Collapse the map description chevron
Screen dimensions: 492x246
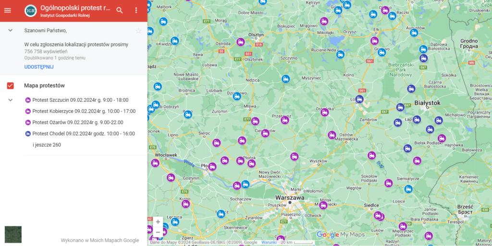(x=10, y=30)
